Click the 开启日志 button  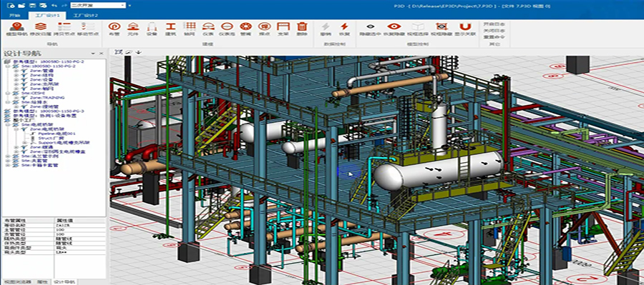point(494,24)
